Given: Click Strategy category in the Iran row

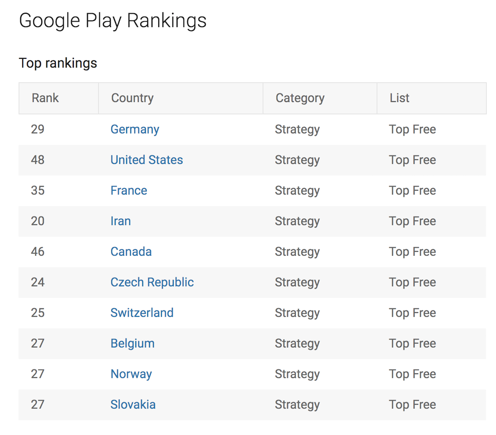Looking at the screenshot, I should coord(297,221).
